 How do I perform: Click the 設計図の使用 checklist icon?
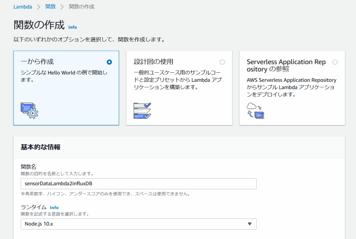(142, 111)
